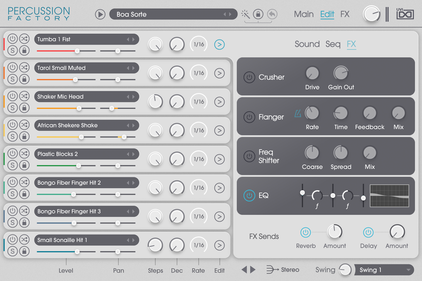422x281 pixels.
Task: Open the African Shekere Shake sample menu
Action: click(x=82, y=125)
